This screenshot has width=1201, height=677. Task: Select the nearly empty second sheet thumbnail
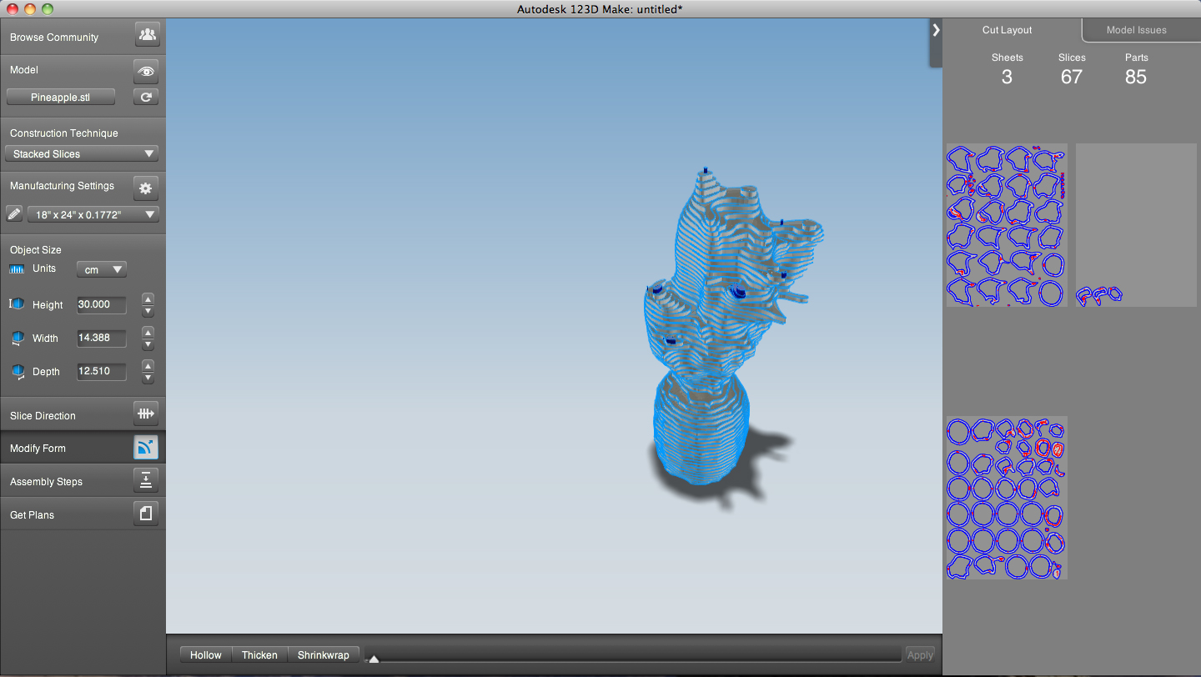(x=1136, y=225)
